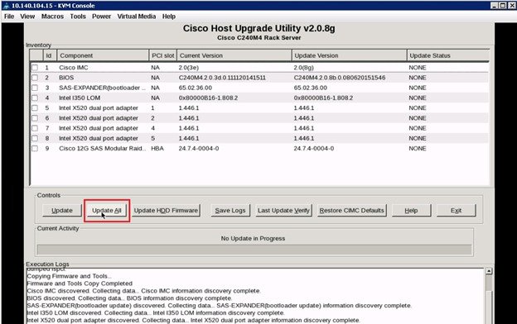Click the PCI slot column header
The width and height of the screenshot is (517, 324).
pyautogui.click(x=162, y=55)
